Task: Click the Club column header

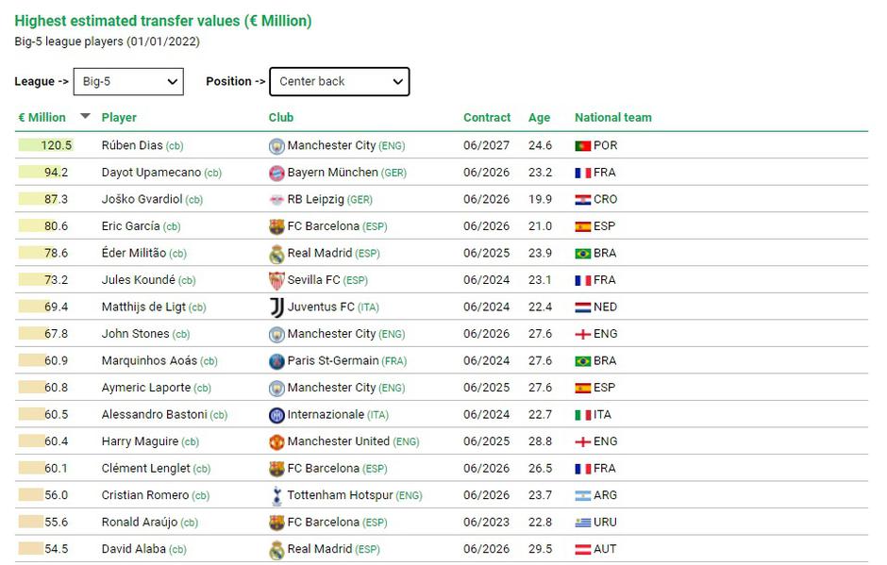Action: point(280,118)
